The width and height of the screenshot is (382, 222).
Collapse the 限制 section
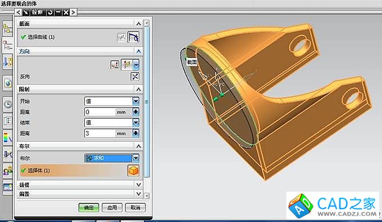click(138, 89)
